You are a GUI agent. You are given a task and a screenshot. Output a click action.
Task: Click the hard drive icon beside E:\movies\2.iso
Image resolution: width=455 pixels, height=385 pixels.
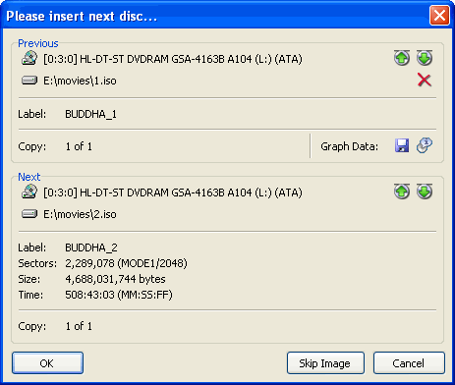point(29,214)
